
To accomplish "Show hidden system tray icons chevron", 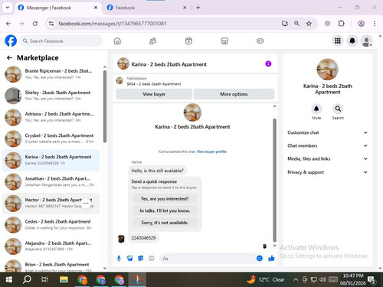I will click(296, 279).
